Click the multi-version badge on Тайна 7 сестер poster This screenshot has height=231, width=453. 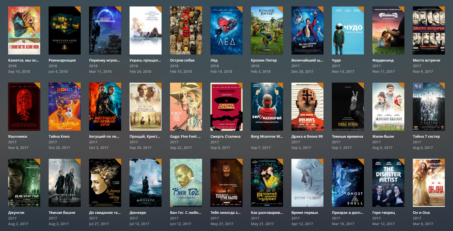pos(418,86)
